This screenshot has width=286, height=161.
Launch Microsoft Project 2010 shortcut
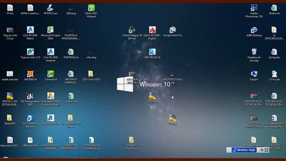click(x=50, y=30)
